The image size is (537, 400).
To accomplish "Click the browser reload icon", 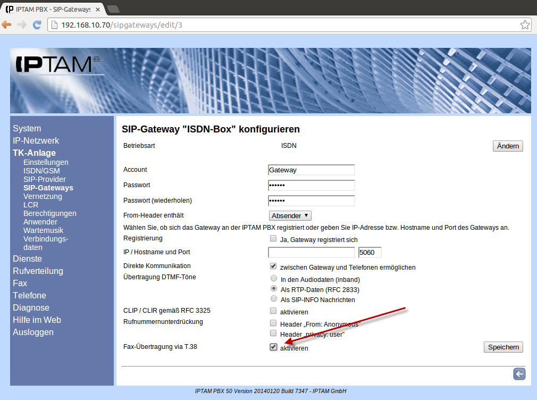I will [x=37, y=24].
